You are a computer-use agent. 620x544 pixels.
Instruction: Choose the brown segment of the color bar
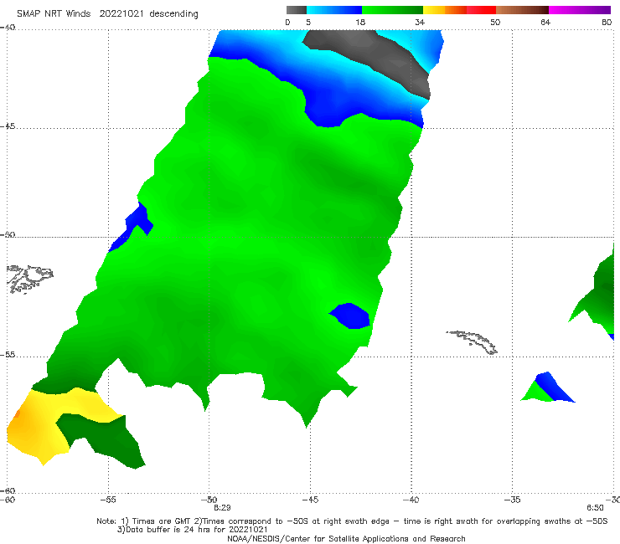tap(522, 10)
